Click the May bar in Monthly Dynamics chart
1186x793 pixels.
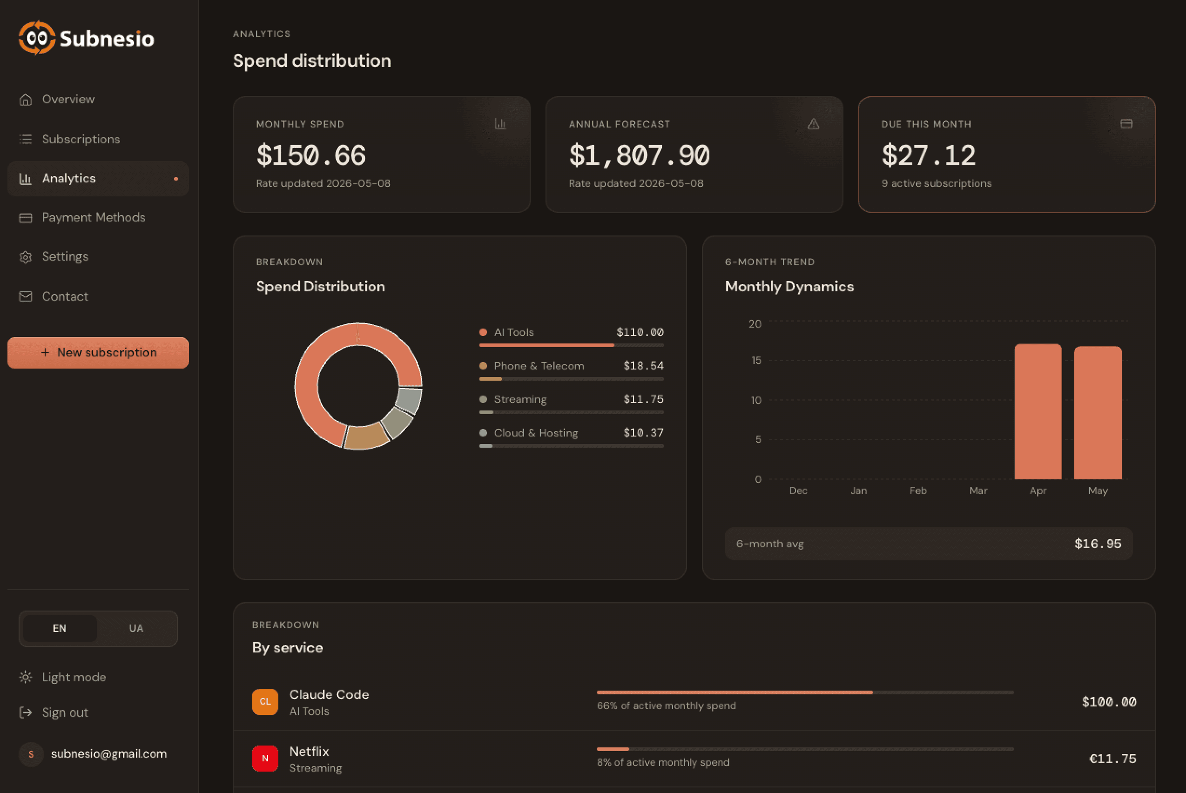coord(1098,413)
